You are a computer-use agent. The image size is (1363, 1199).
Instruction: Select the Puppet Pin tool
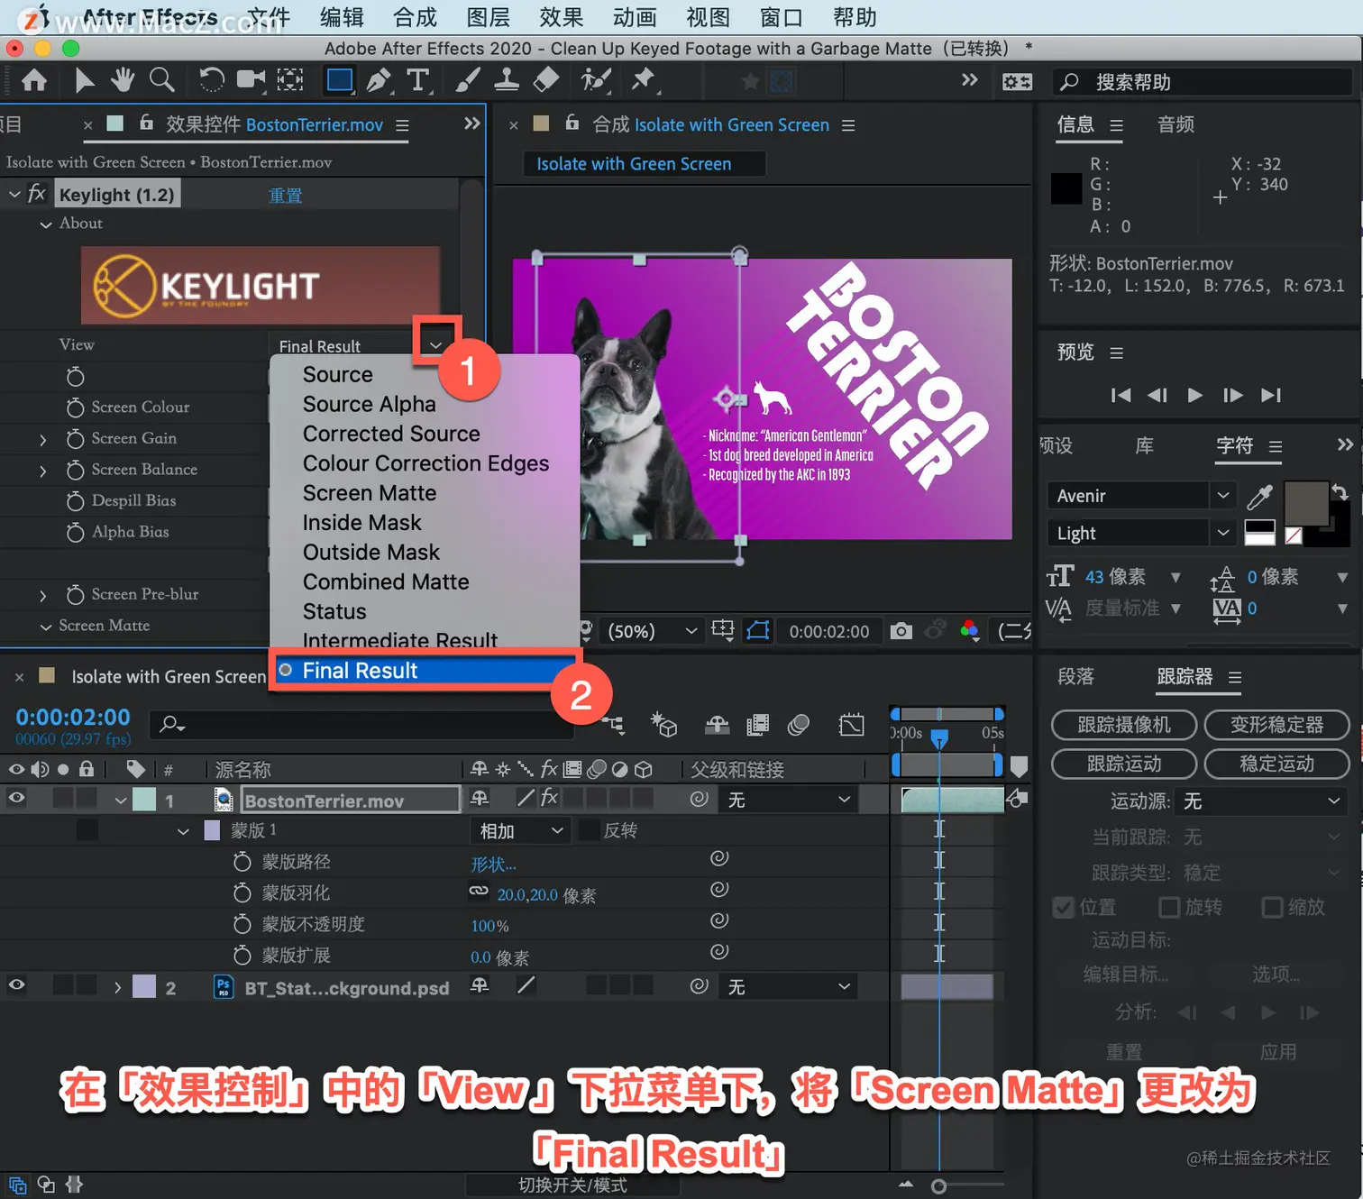coord(643,81)
